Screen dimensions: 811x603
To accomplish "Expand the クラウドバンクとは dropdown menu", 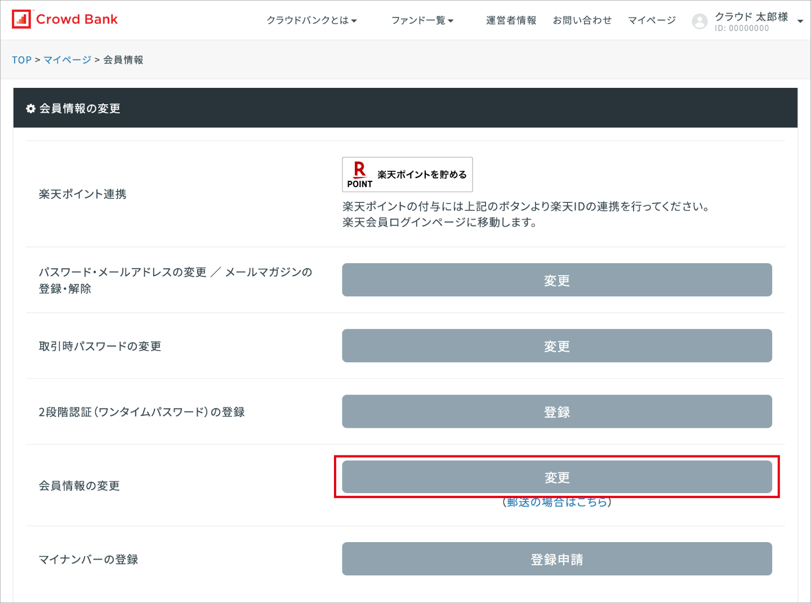I will pos(311,20).
